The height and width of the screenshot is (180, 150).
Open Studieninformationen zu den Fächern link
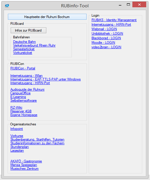(37, 143)
